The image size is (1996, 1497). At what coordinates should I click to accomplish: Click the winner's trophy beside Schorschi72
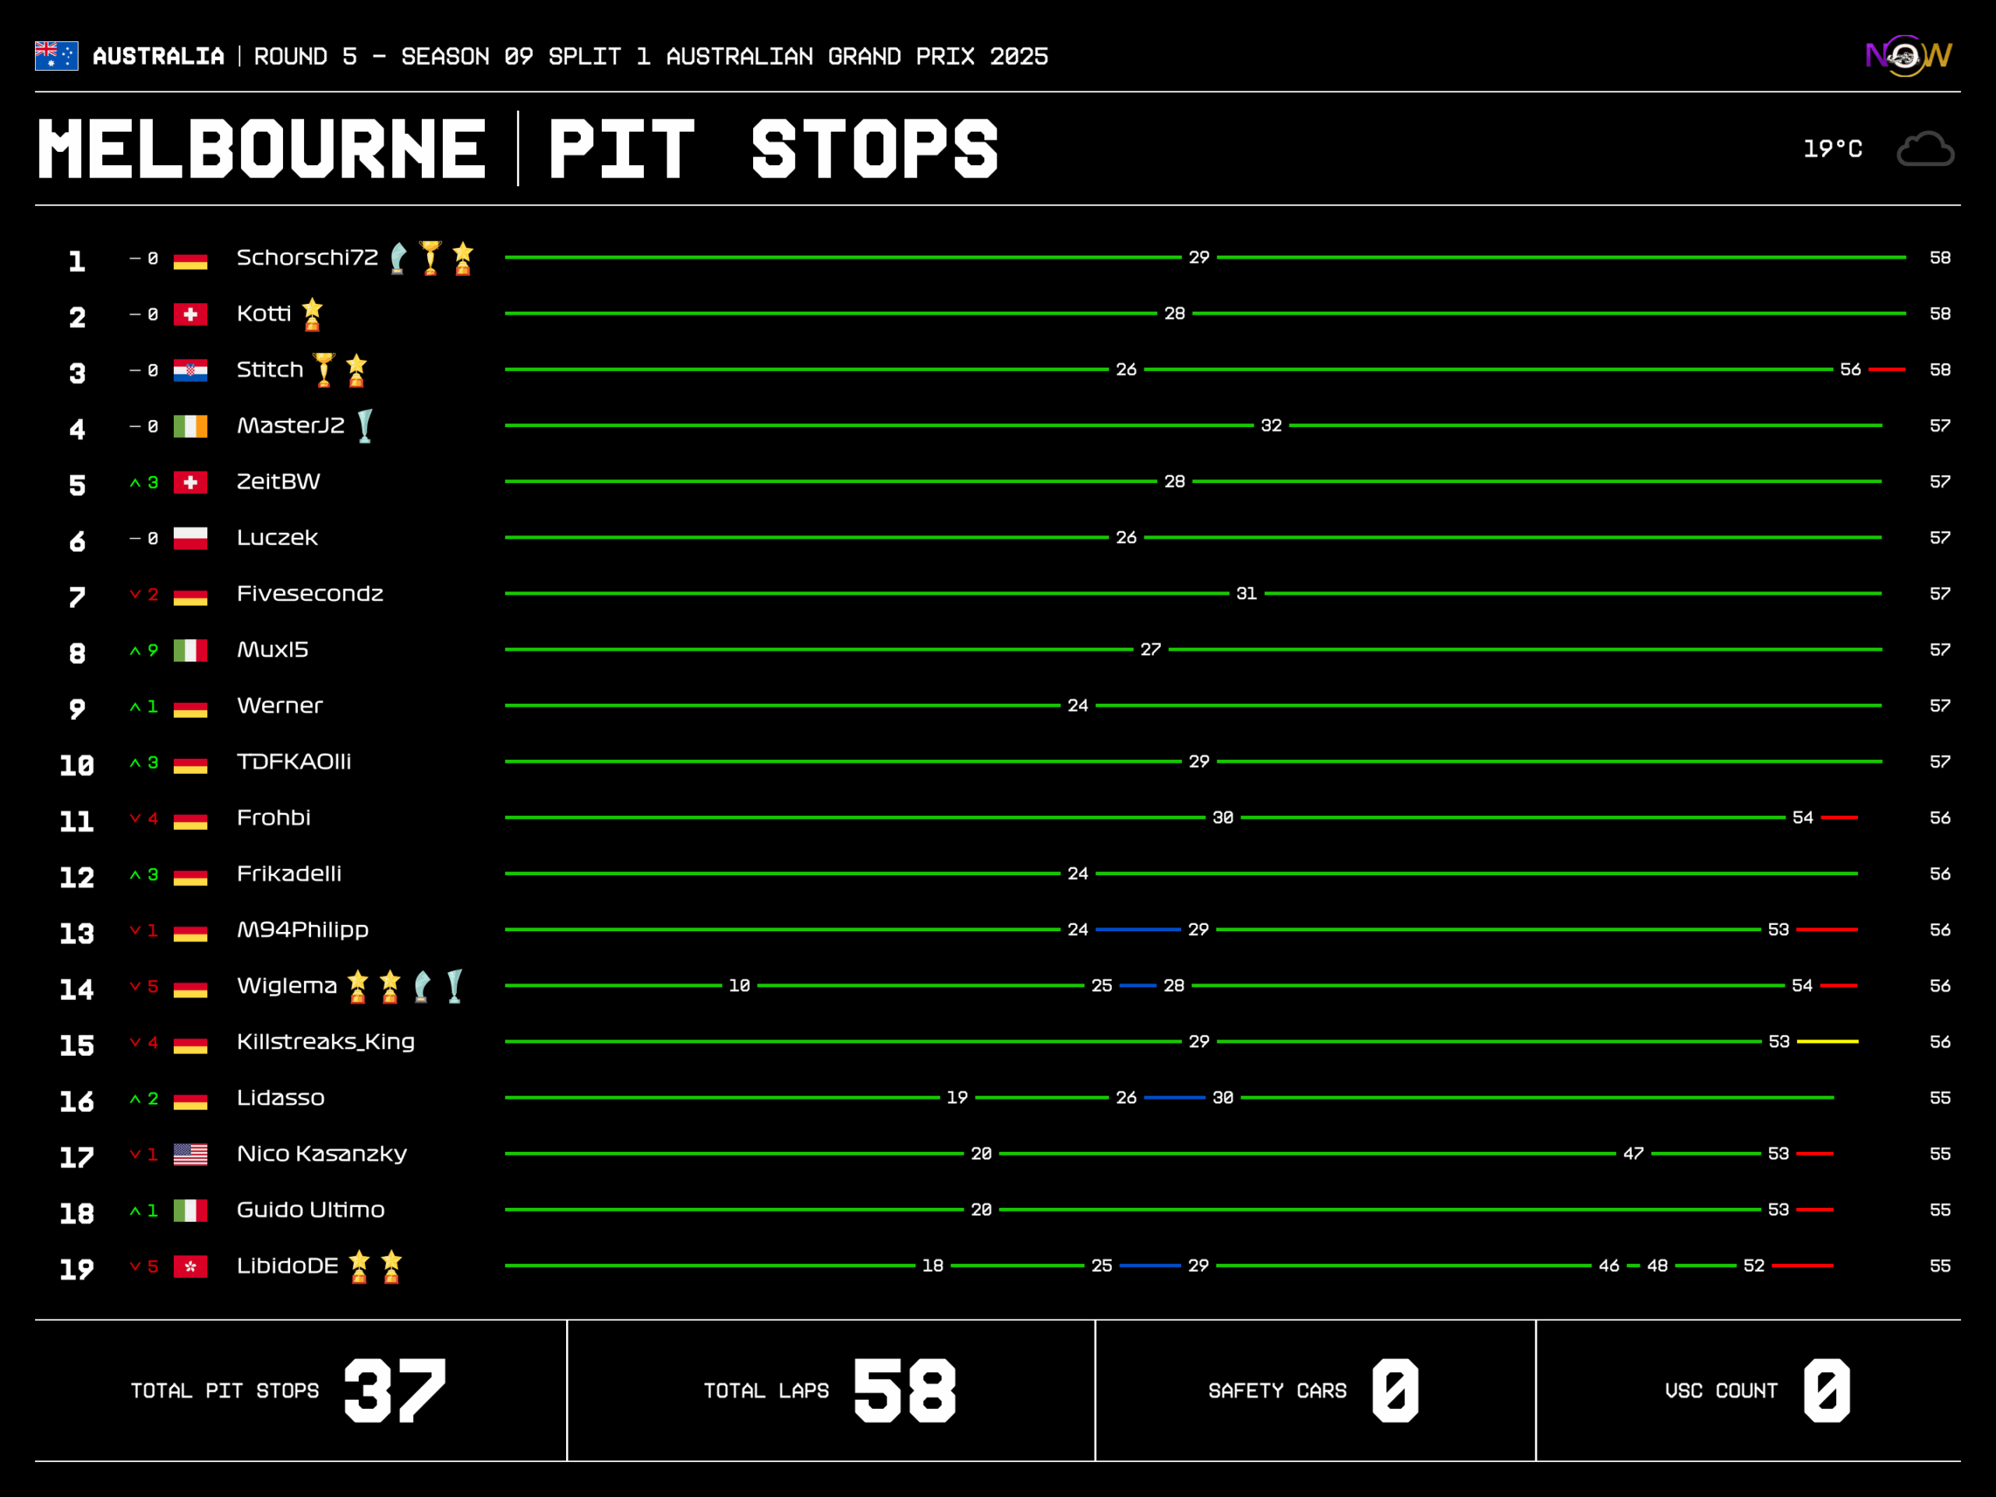click(x=430, y=257)
